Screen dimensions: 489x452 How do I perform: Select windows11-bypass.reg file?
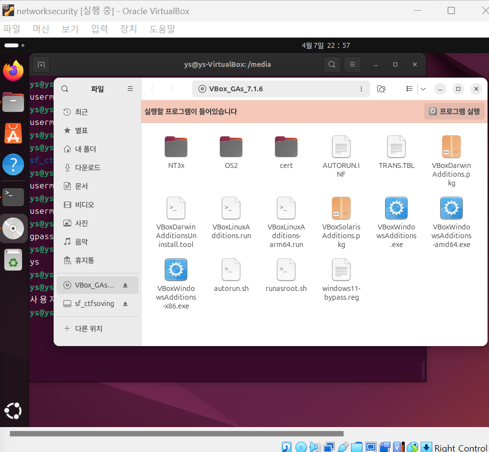341,279
